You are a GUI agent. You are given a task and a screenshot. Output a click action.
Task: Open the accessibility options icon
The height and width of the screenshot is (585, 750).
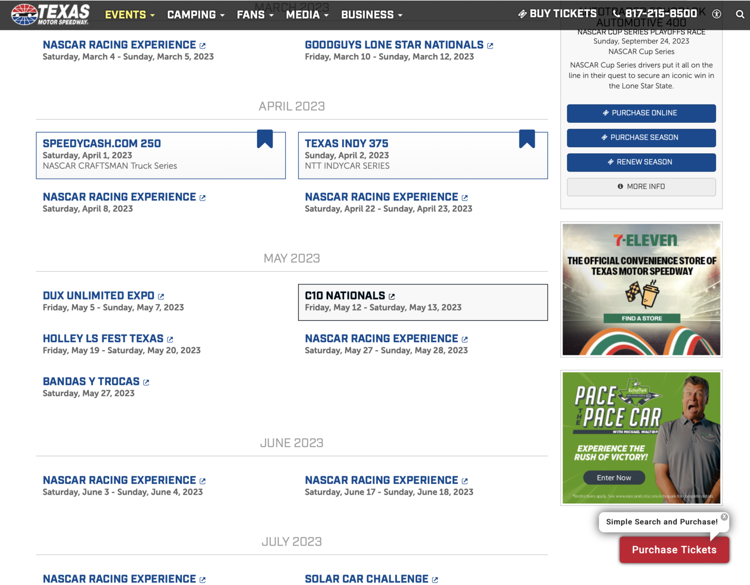point(716,14)
